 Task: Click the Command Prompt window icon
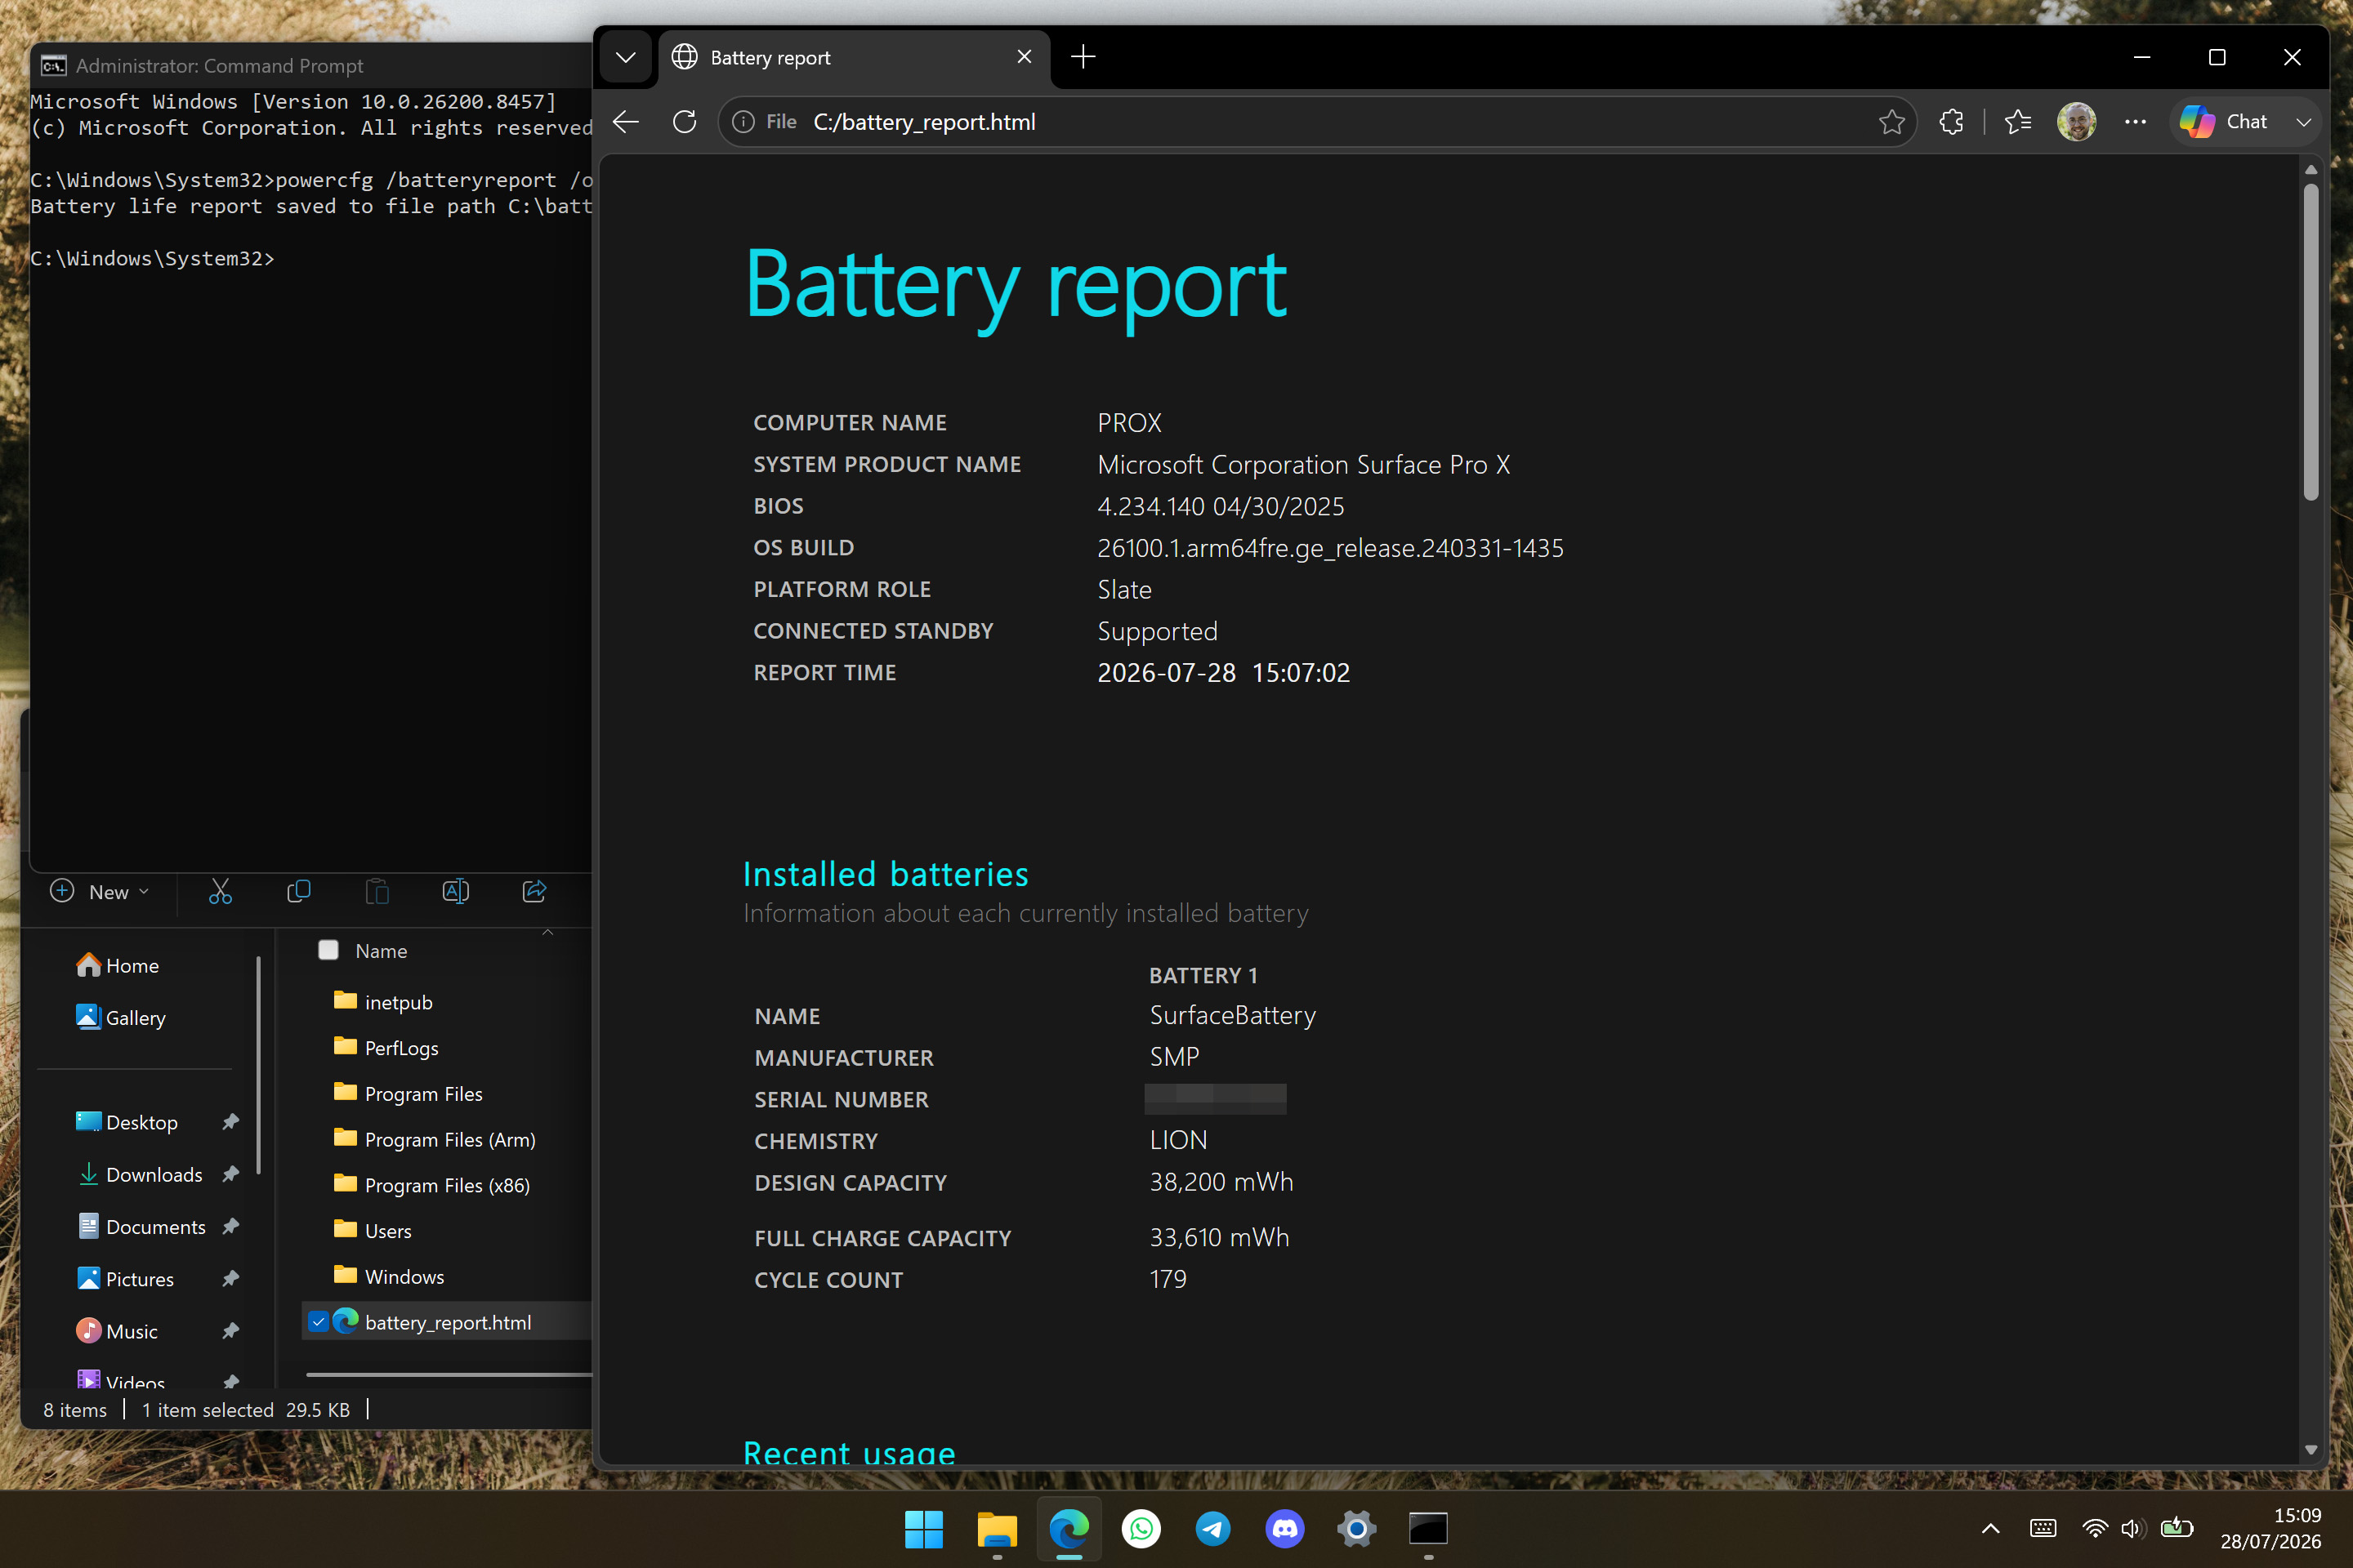(x=53, y=66)
